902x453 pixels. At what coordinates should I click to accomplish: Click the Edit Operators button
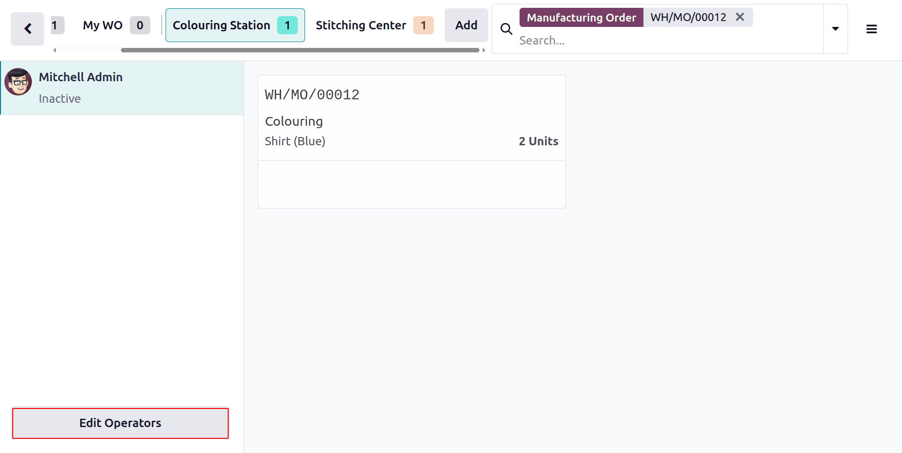(x=120, y=423)
